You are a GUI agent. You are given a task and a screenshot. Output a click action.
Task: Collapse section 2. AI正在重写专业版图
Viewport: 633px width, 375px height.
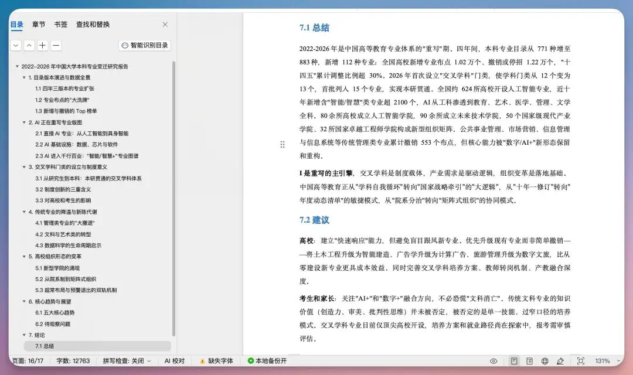pyautogui.click(x=24, y=122)
